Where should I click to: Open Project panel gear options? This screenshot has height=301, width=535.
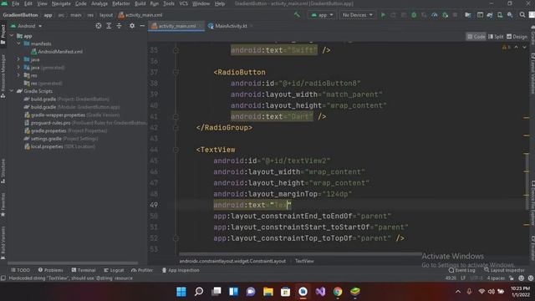click(132, 26)
